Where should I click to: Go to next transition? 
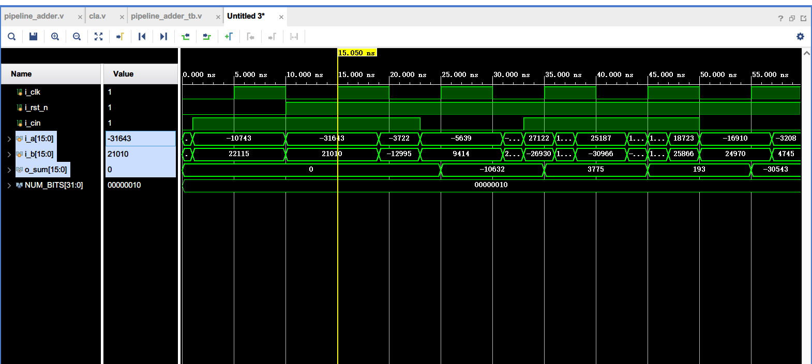pos(207,36)
